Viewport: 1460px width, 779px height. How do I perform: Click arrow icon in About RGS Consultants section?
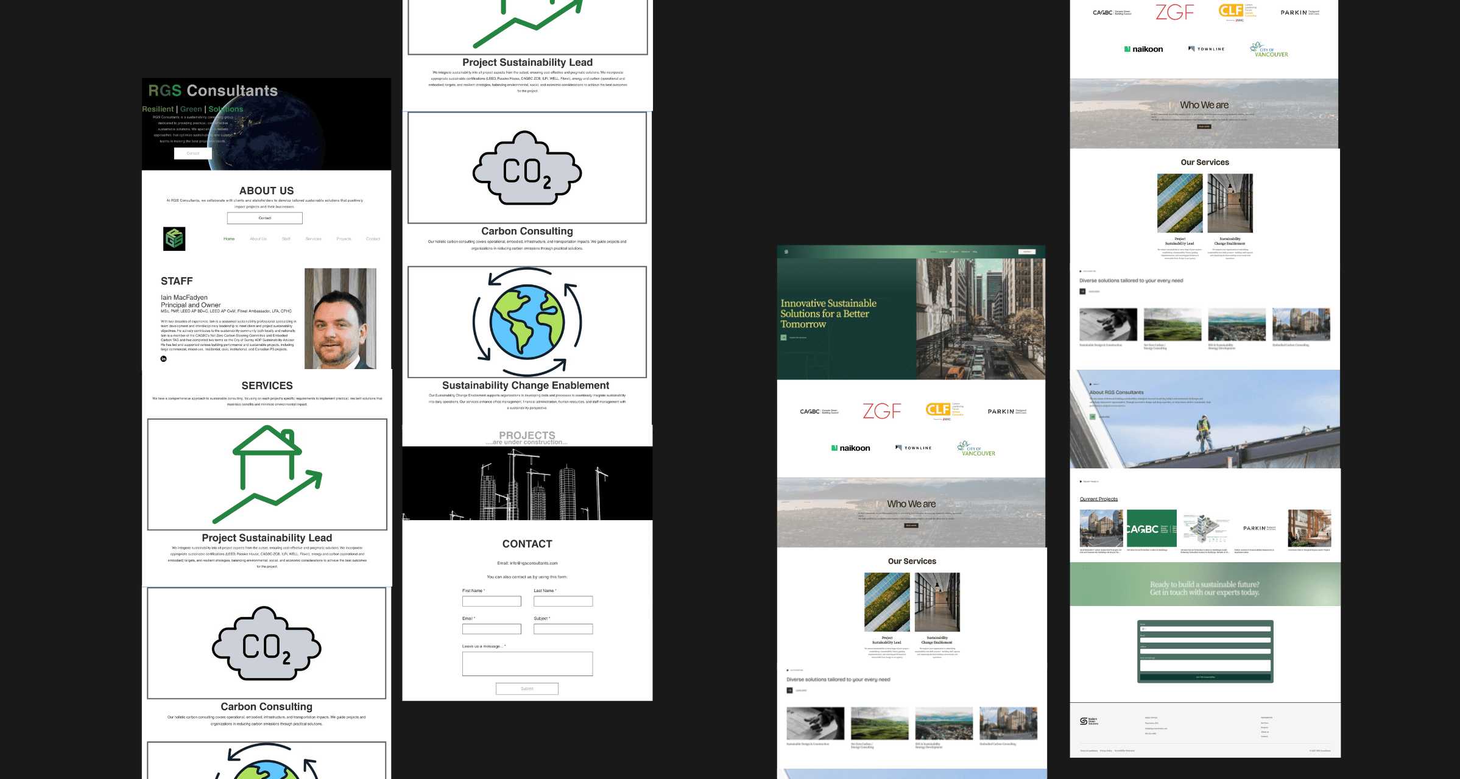(1092, 417)
